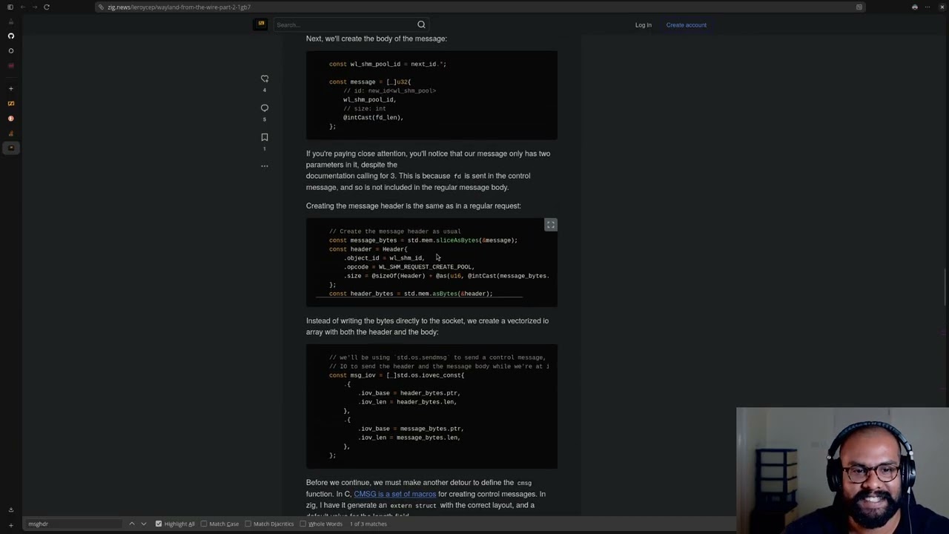Enable the Whole Words checkbox
949x534 pixels.
point(302,524)
